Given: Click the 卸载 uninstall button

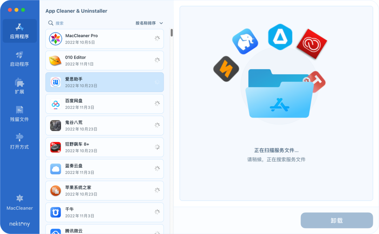Looking at the screenshot, I should tap(337, 220).
